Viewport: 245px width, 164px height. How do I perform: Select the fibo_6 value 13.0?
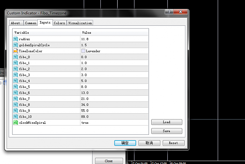pos(85,93)
